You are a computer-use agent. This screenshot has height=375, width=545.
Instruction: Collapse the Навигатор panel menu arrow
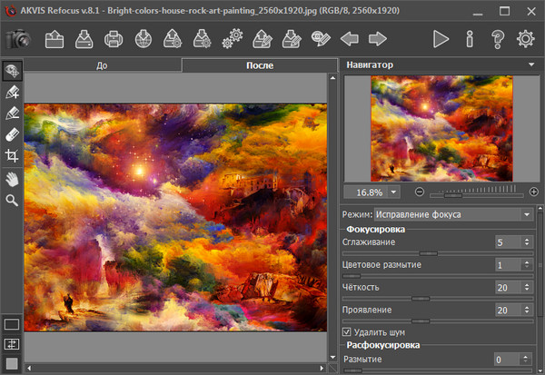530,65
